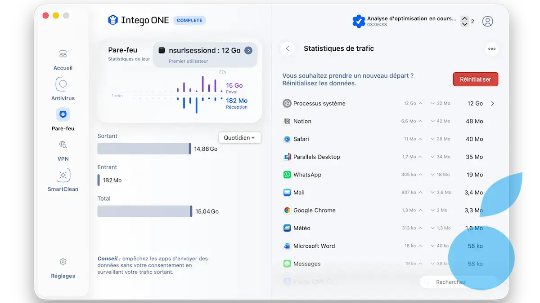
Task: Click the Google Chrome app icon
Action: pyautogui.click(x=287, y=210)
